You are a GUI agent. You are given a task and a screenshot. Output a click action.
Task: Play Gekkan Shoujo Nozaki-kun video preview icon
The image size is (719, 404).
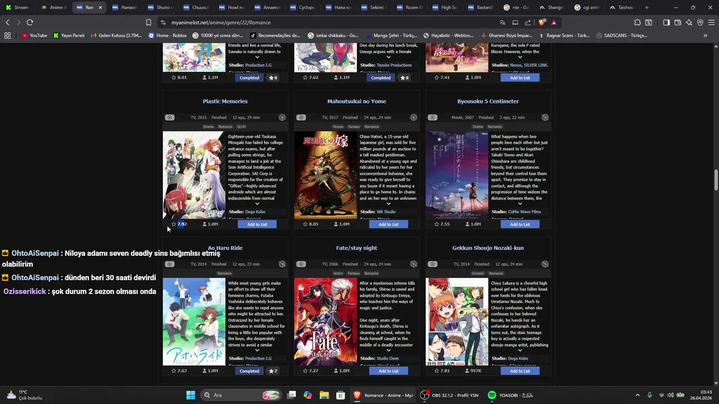(433, 264)
